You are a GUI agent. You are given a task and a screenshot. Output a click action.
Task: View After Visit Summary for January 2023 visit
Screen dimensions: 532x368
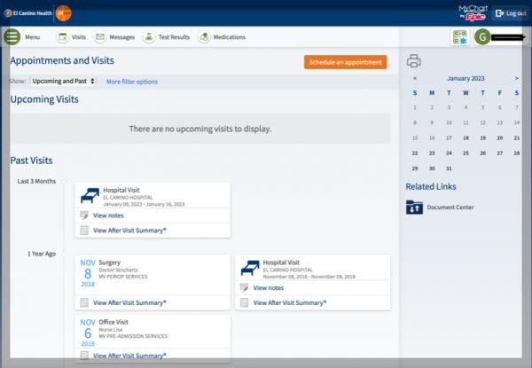point(129,231)
